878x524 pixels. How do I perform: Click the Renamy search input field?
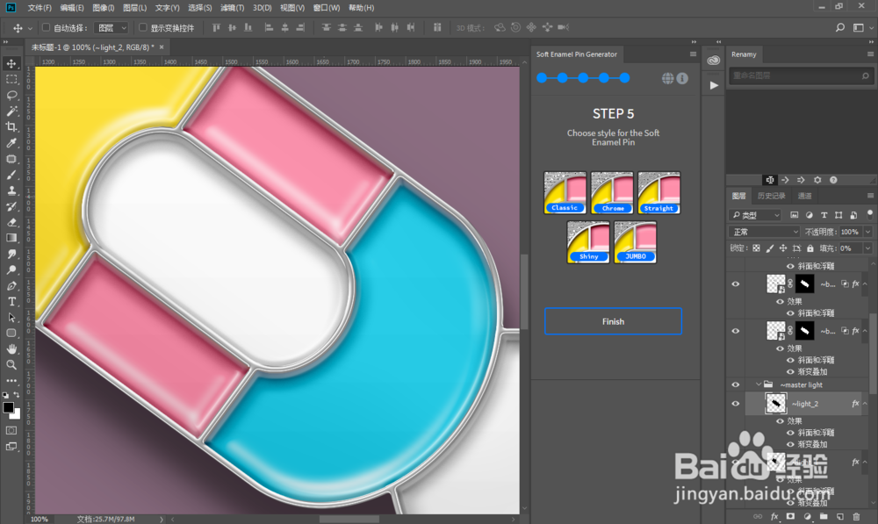tap(800, 75)
